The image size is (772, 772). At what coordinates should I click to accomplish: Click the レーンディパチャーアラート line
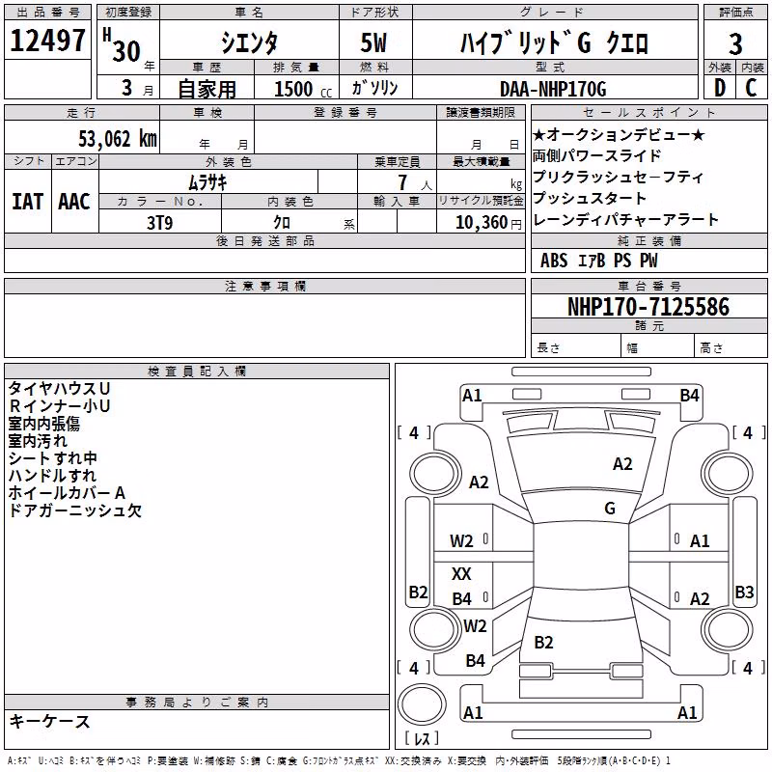coord(625,220)
